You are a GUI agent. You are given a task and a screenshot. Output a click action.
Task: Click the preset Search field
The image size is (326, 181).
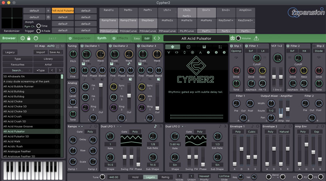(x=17, y=70)
